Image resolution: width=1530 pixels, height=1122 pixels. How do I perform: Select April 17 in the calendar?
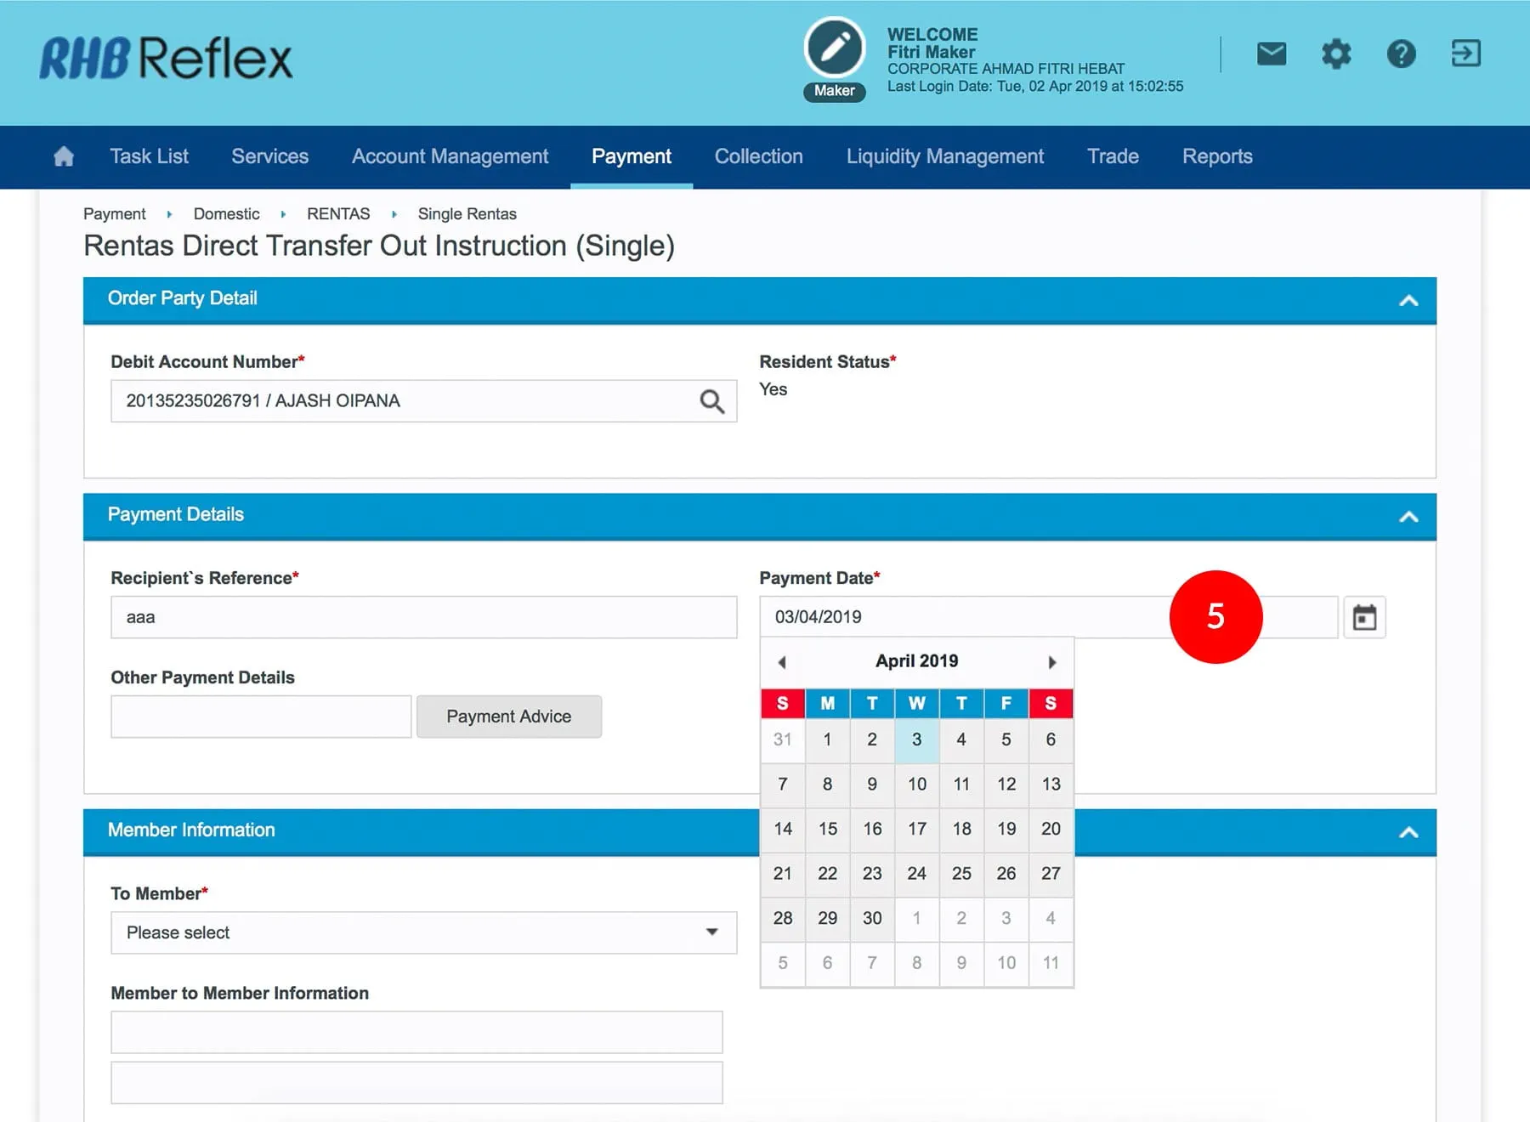[x=916, y=829]
